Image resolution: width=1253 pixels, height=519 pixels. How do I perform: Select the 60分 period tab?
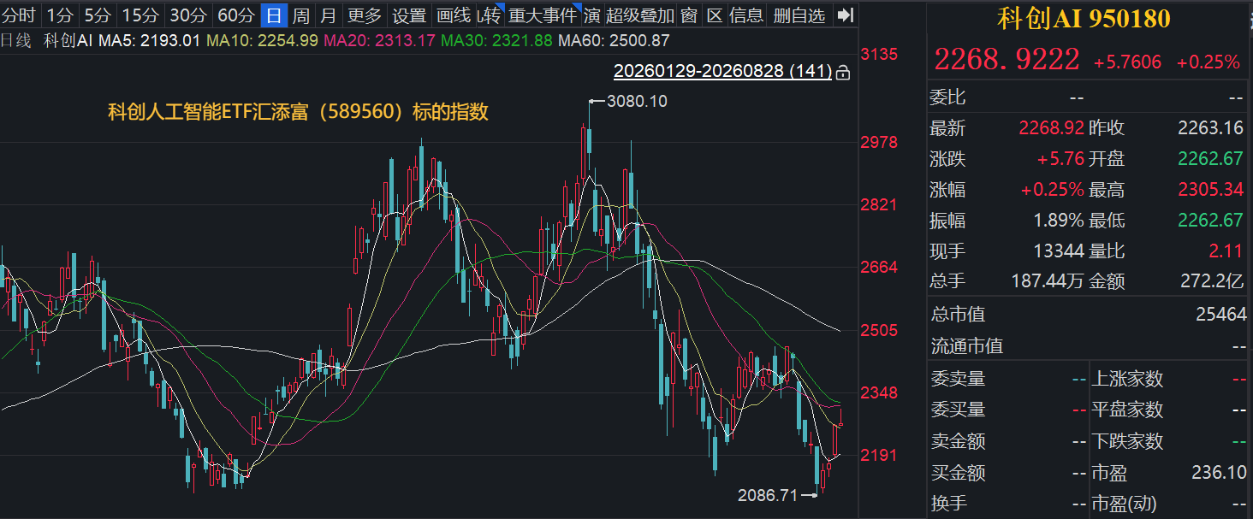(x=236, y=15)
